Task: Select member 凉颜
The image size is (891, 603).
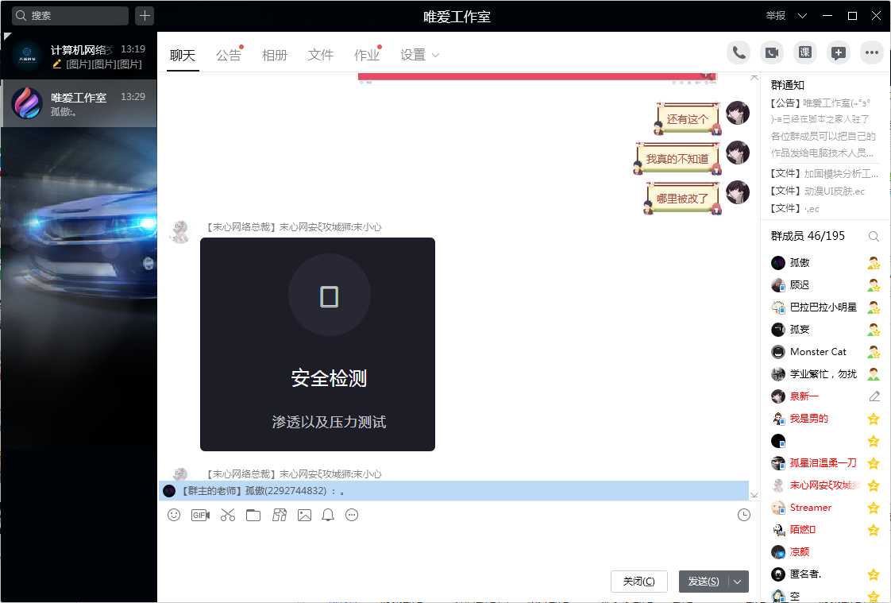Action: pos(825,552)
